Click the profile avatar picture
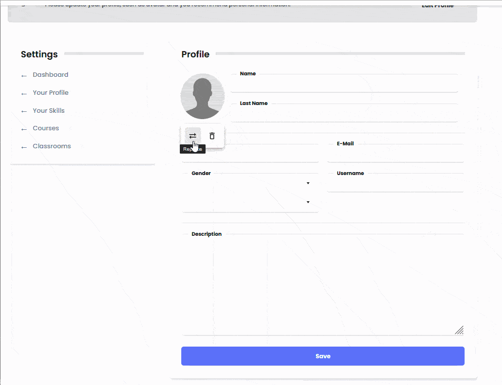 203,96
